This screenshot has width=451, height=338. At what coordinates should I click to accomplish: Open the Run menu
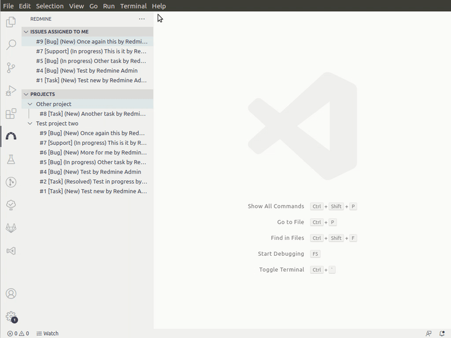109,6
